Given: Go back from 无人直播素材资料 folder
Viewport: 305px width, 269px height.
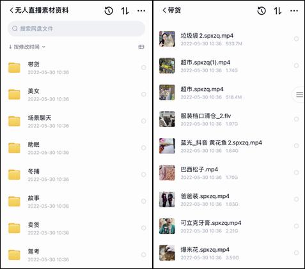Looking at the screenshot, I should point(12,10).
